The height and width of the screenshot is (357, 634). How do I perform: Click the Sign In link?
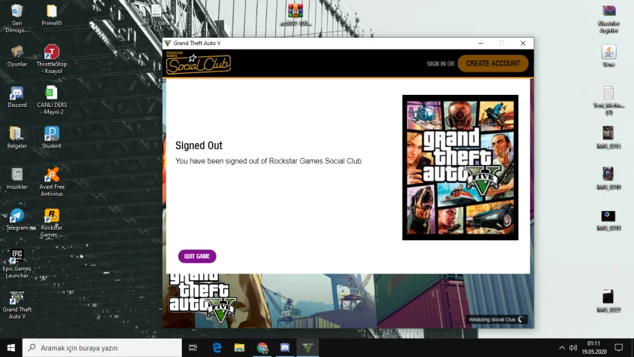[x=436, y=64]
